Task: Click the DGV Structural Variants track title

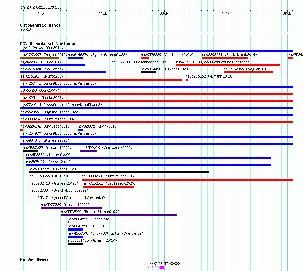Action: click(48, 44)
